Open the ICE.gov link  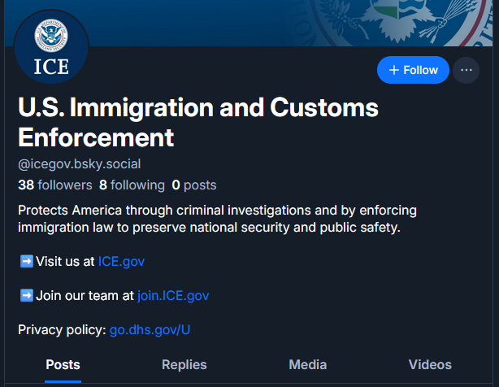pos(121,261)
